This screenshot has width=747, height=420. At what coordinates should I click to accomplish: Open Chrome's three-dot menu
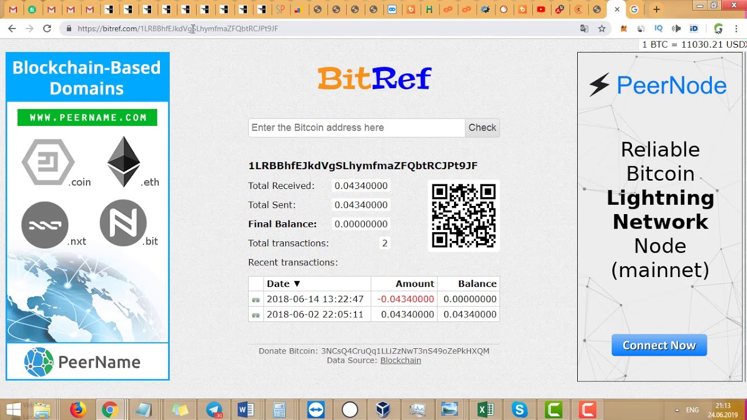coord(736,28)
